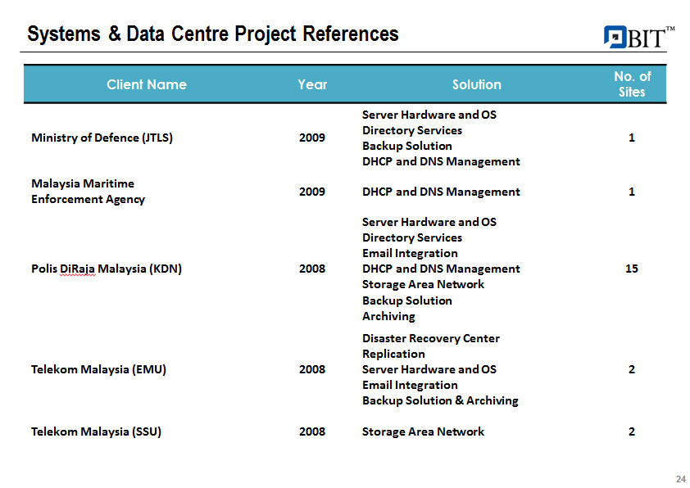Screen dimensions: 690x488
Task: Click the slide page number 24
Action: (680, 479)
